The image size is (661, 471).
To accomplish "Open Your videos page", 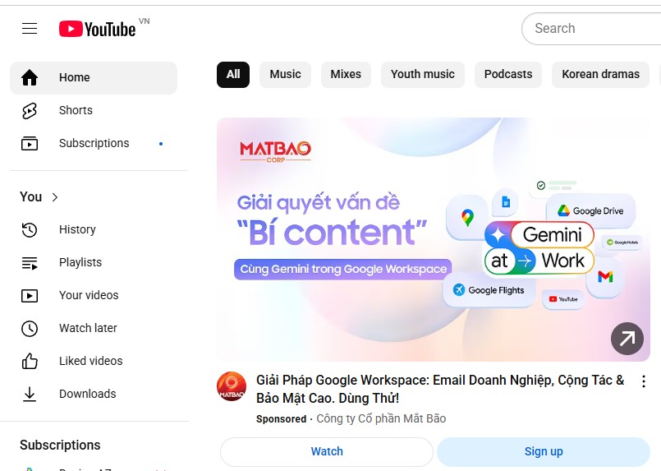I will click(x=94, y=295).
